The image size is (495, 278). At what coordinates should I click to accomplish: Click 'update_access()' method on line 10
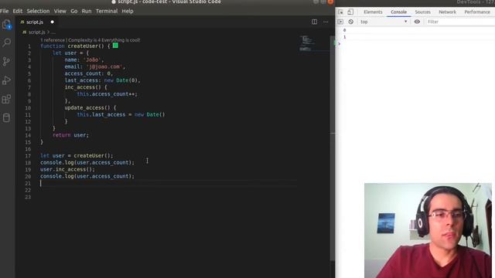tap(87, 108)
